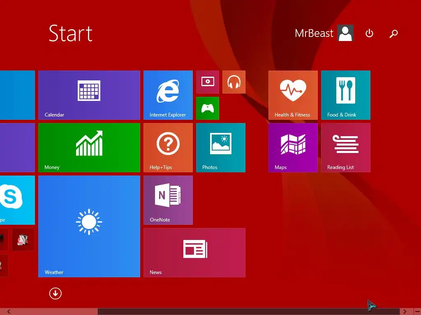Click the MrBeast account name
This screenshot has height=315, width=421.
[314, 34]
